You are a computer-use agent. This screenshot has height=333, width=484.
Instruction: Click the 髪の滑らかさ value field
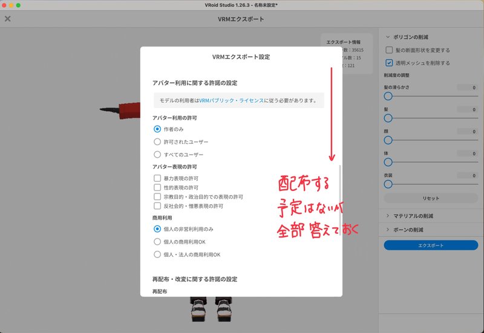tap(467, 88)
